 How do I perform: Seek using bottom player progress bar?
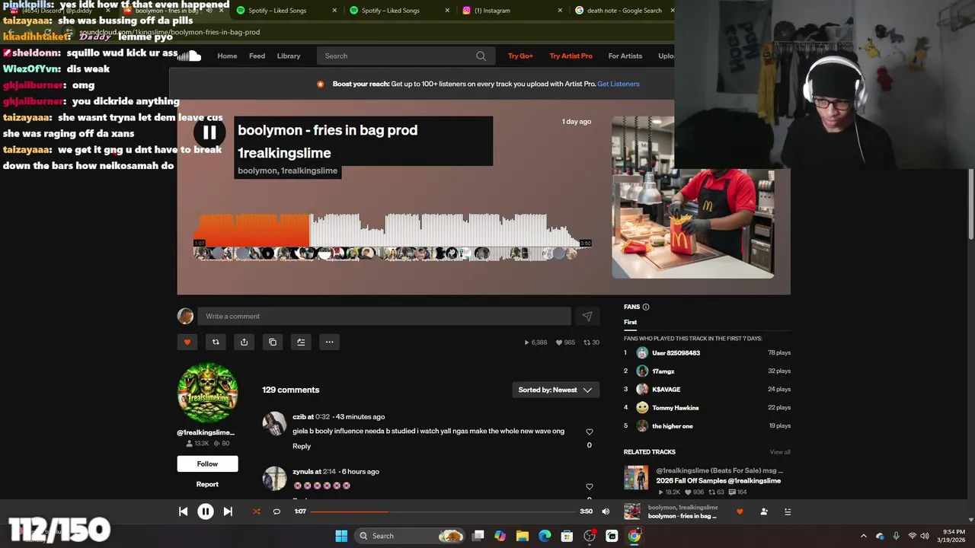point(443,511)
